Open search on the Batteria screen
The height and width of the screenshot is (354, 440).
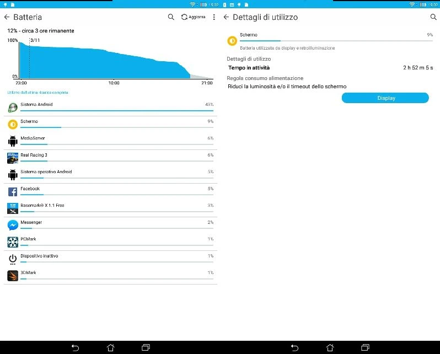click(x=171, y=17)
